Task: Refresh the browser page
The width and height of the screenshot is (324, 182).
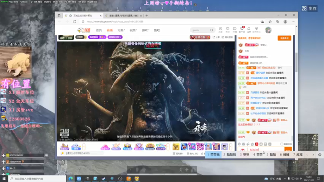Action: [x=75, y=21]
